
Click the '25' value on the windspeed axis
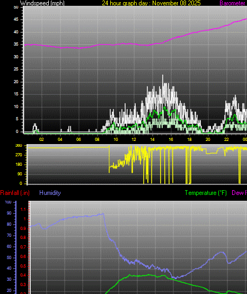tap(16, 69)
